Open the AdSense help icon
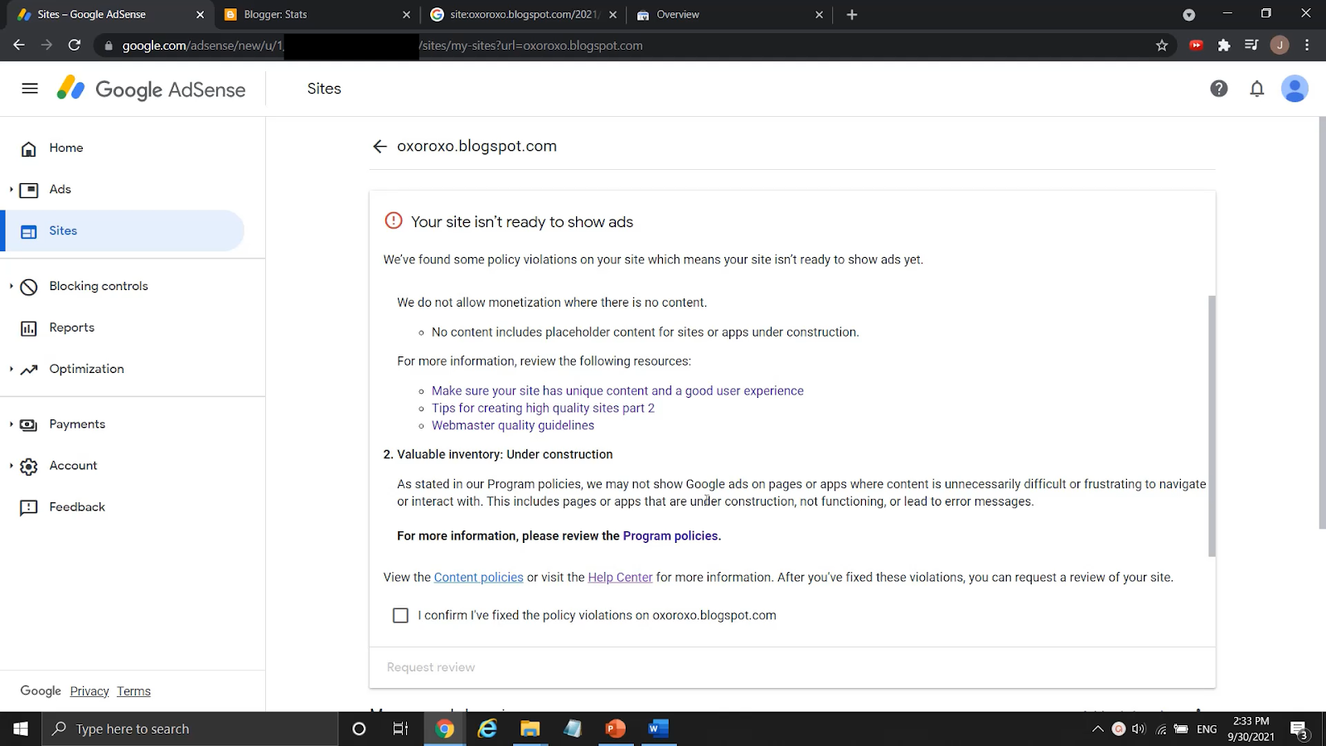This screenshot has height=746, width=1326. click(1218, 89)
